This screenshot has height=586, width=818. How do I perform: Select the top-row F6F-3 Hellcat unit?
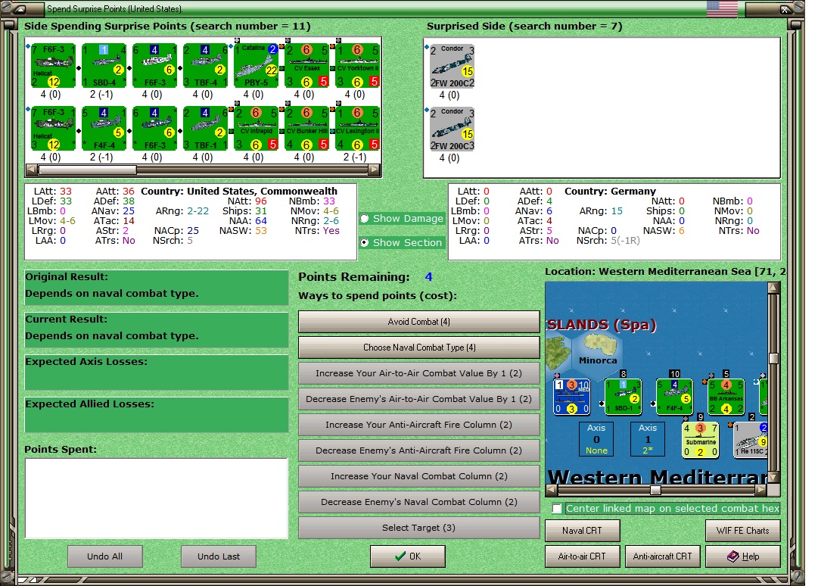pos(53,65)
